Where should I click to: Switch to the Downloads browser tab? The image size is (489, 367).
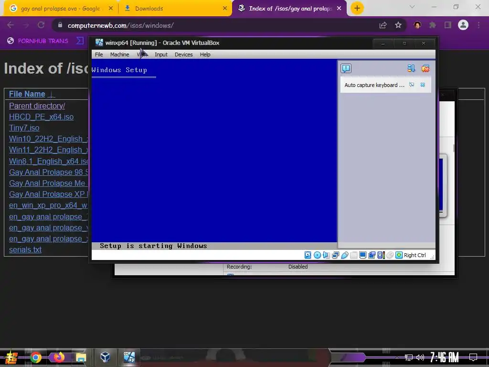[x=175, y=9]
